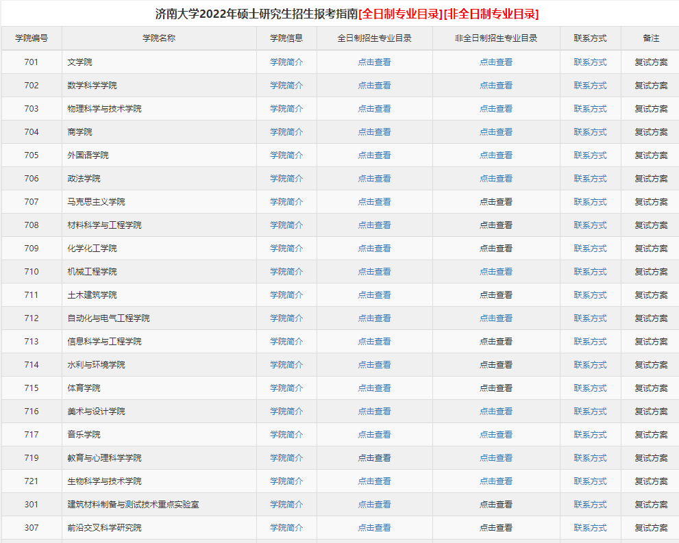Open the red 非全日制专业目录 link in title

491,14
